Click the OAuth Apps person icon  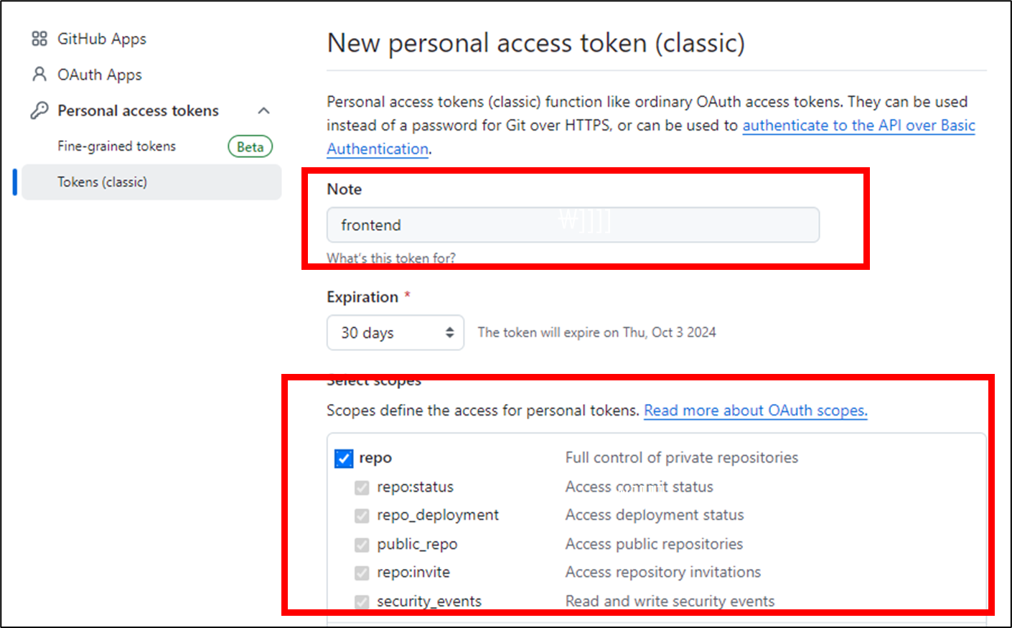[39, 74]
